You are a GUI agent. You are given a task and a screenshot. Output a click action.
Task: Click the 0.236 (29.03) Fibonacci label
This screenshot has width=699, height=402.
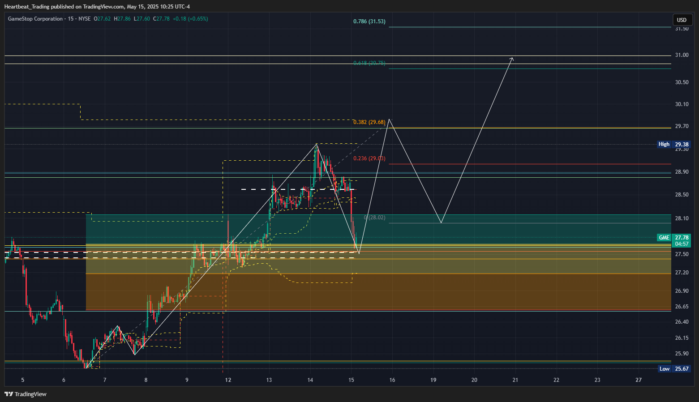pos(369,158)
